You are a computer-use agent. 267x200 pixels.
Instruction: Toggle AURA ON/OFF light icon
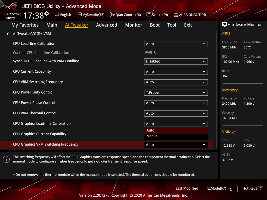coord(176,15)
